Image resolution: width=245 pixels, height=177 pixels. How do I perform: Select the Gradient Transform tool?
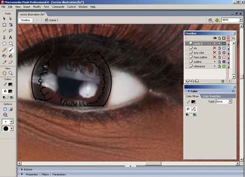(10, 25)
